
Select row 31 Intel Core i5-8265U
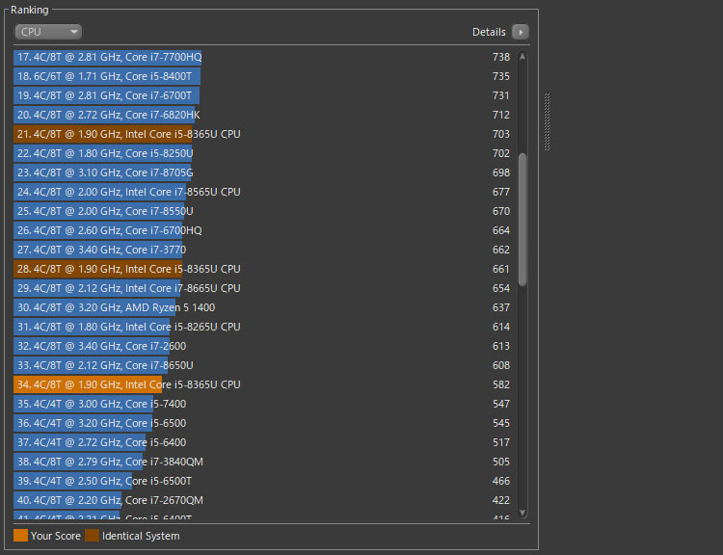click(264, 327)
